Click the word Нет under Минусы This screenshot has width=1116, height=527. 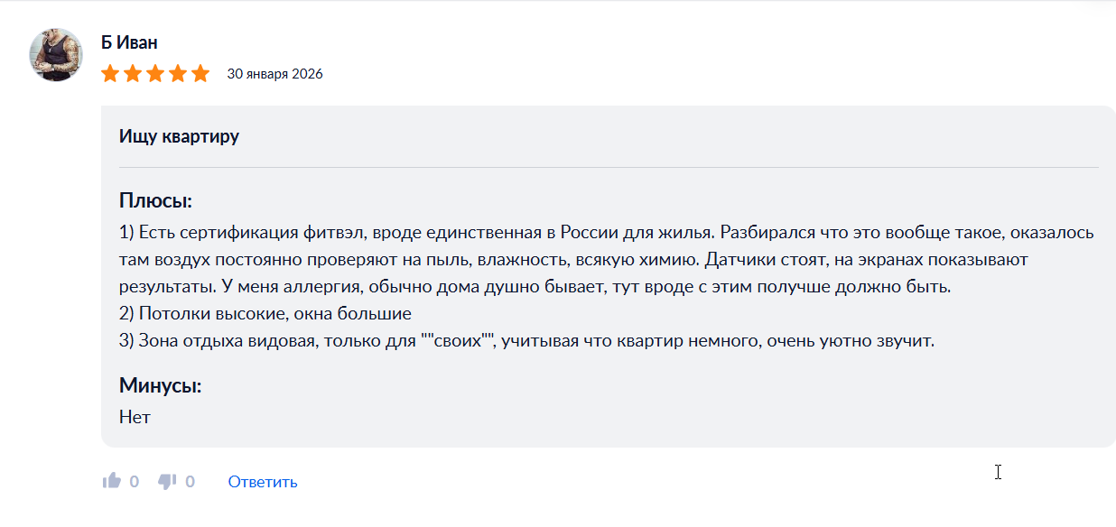[x=135, y=417]
